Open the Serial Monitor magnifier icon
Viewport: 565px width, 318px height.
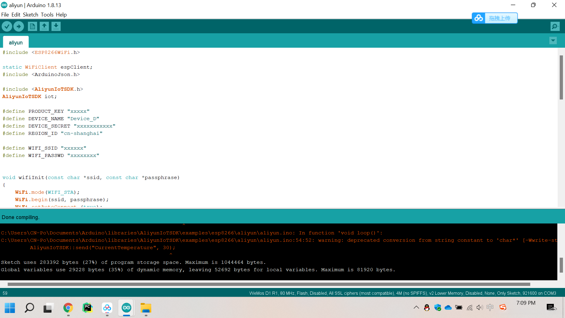[x=555, y=26]
